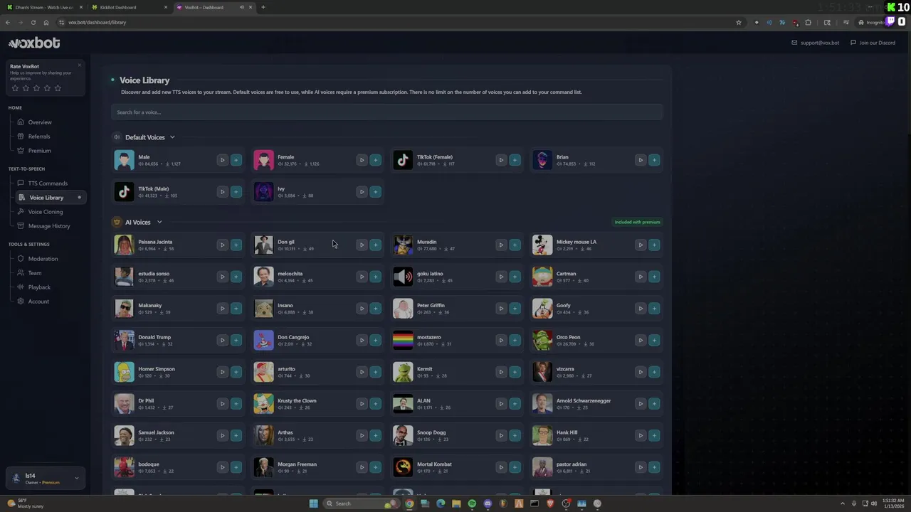Image resolution: width=911 pixels, height=512 pixels.
Task: Open Account settings
Action: [x=38, y=302]
